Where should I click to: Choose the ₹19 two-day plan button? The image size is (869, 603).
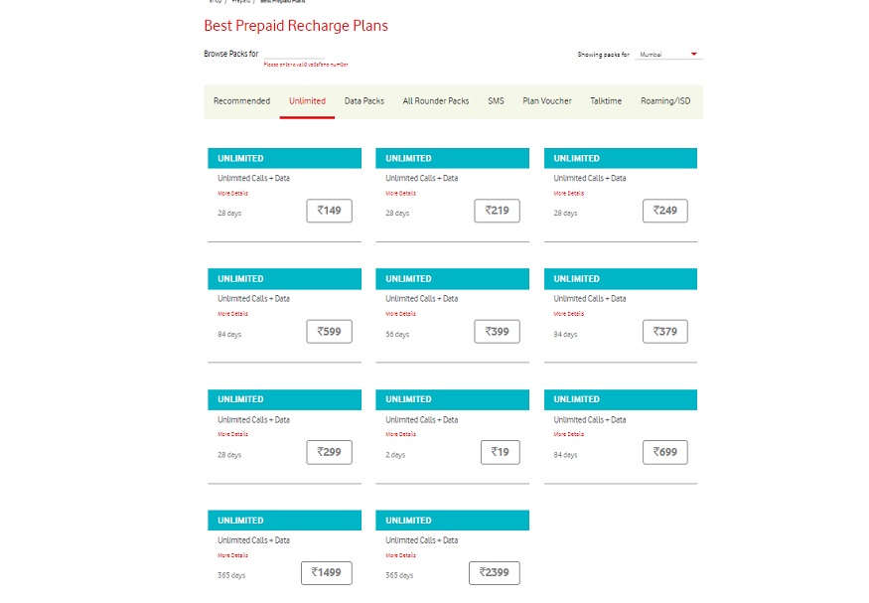[x=501, y=452]
